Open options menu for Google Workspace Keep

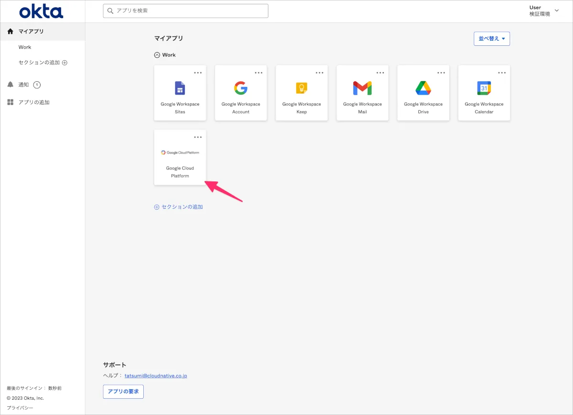pos(319,73)
